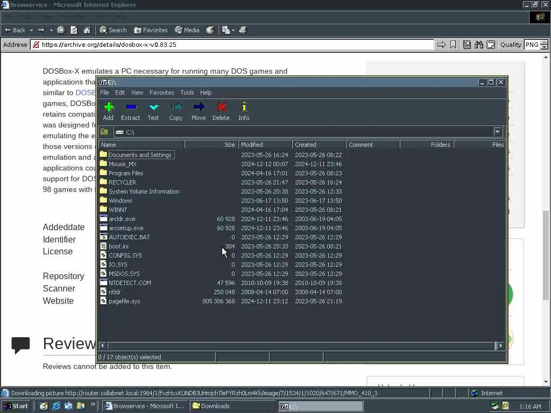Switch to Browservice taskbar button
The height and width of the screenshot is (413, 551).
pos(145,406)
